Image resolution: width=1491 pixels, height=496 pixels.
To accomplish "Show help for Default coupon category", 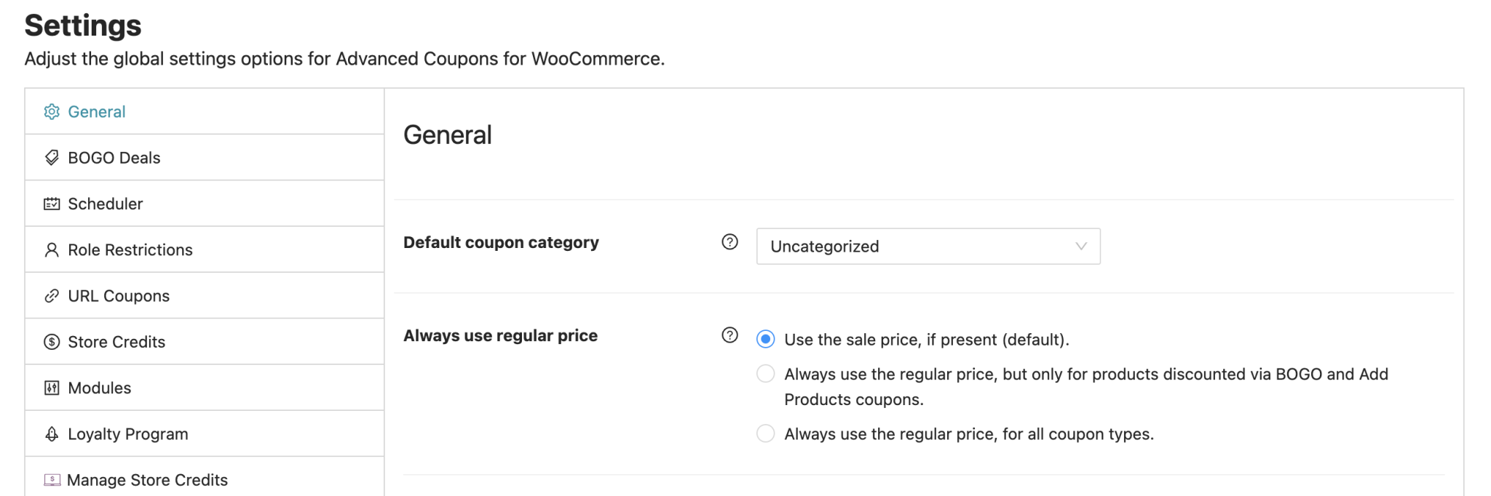I will [729, 242].
